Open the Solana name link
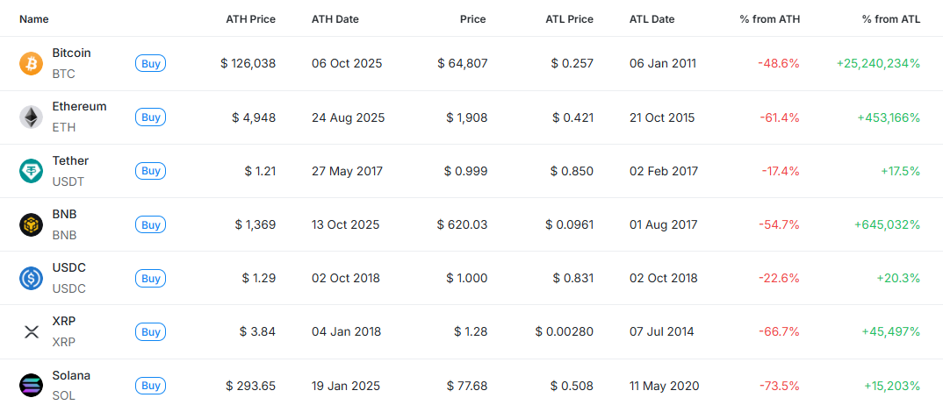 click(x=71, y=375)
